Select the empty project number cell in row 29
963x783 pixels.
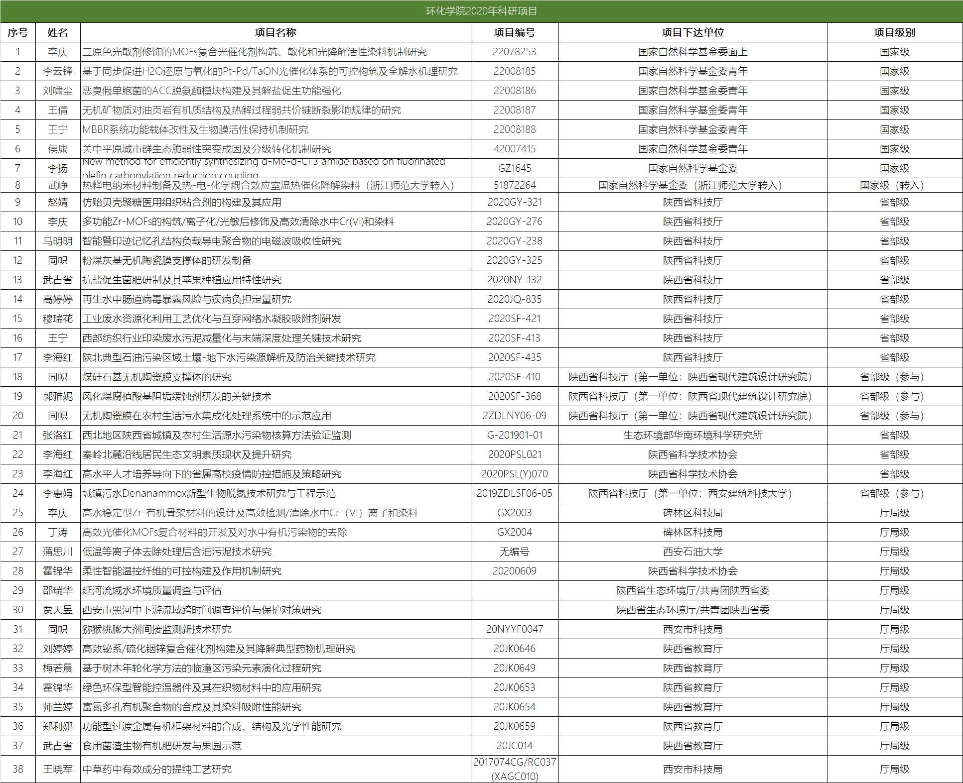coord(514,590)
